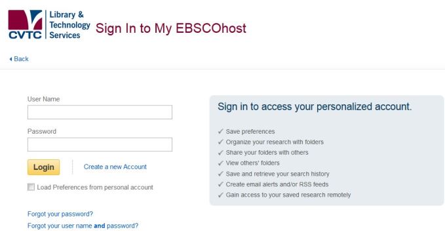
Task: Click the Library & Technology Services text
Action: [69, 25]
